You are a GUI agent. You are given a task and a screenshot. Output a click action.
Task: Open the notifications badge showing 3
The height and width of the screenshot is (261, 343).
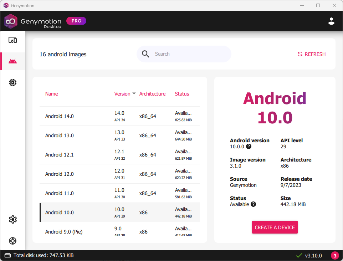pyautogui.click(x=335, y=256)
